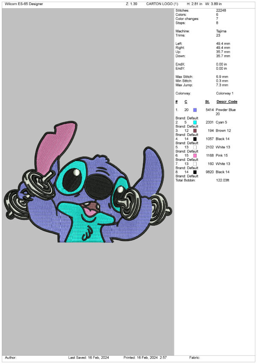
Task: Click the row 8 Black 14 swatch
Action: click(x=195, y=172)
